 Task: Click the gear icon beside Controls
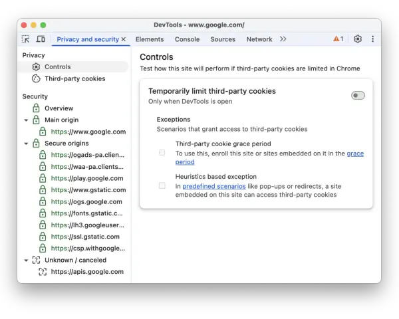click(x=36, y=67)
